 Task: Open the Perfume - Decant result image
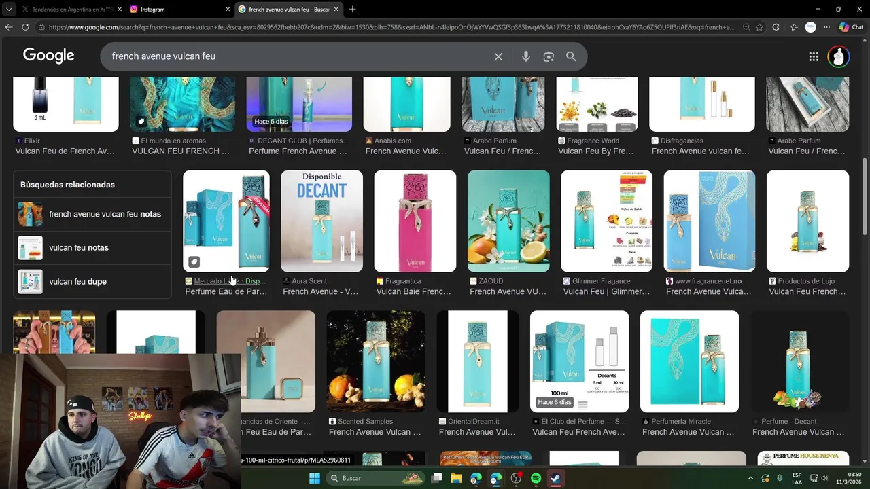coord(799,361)
